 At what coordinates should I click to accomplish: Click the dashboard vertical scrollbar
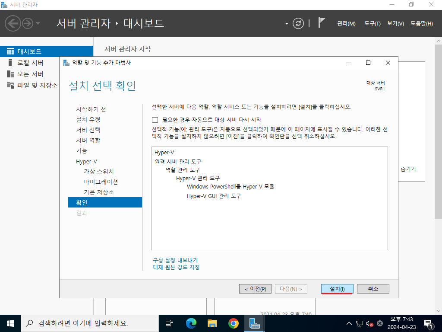click(439, 131)
